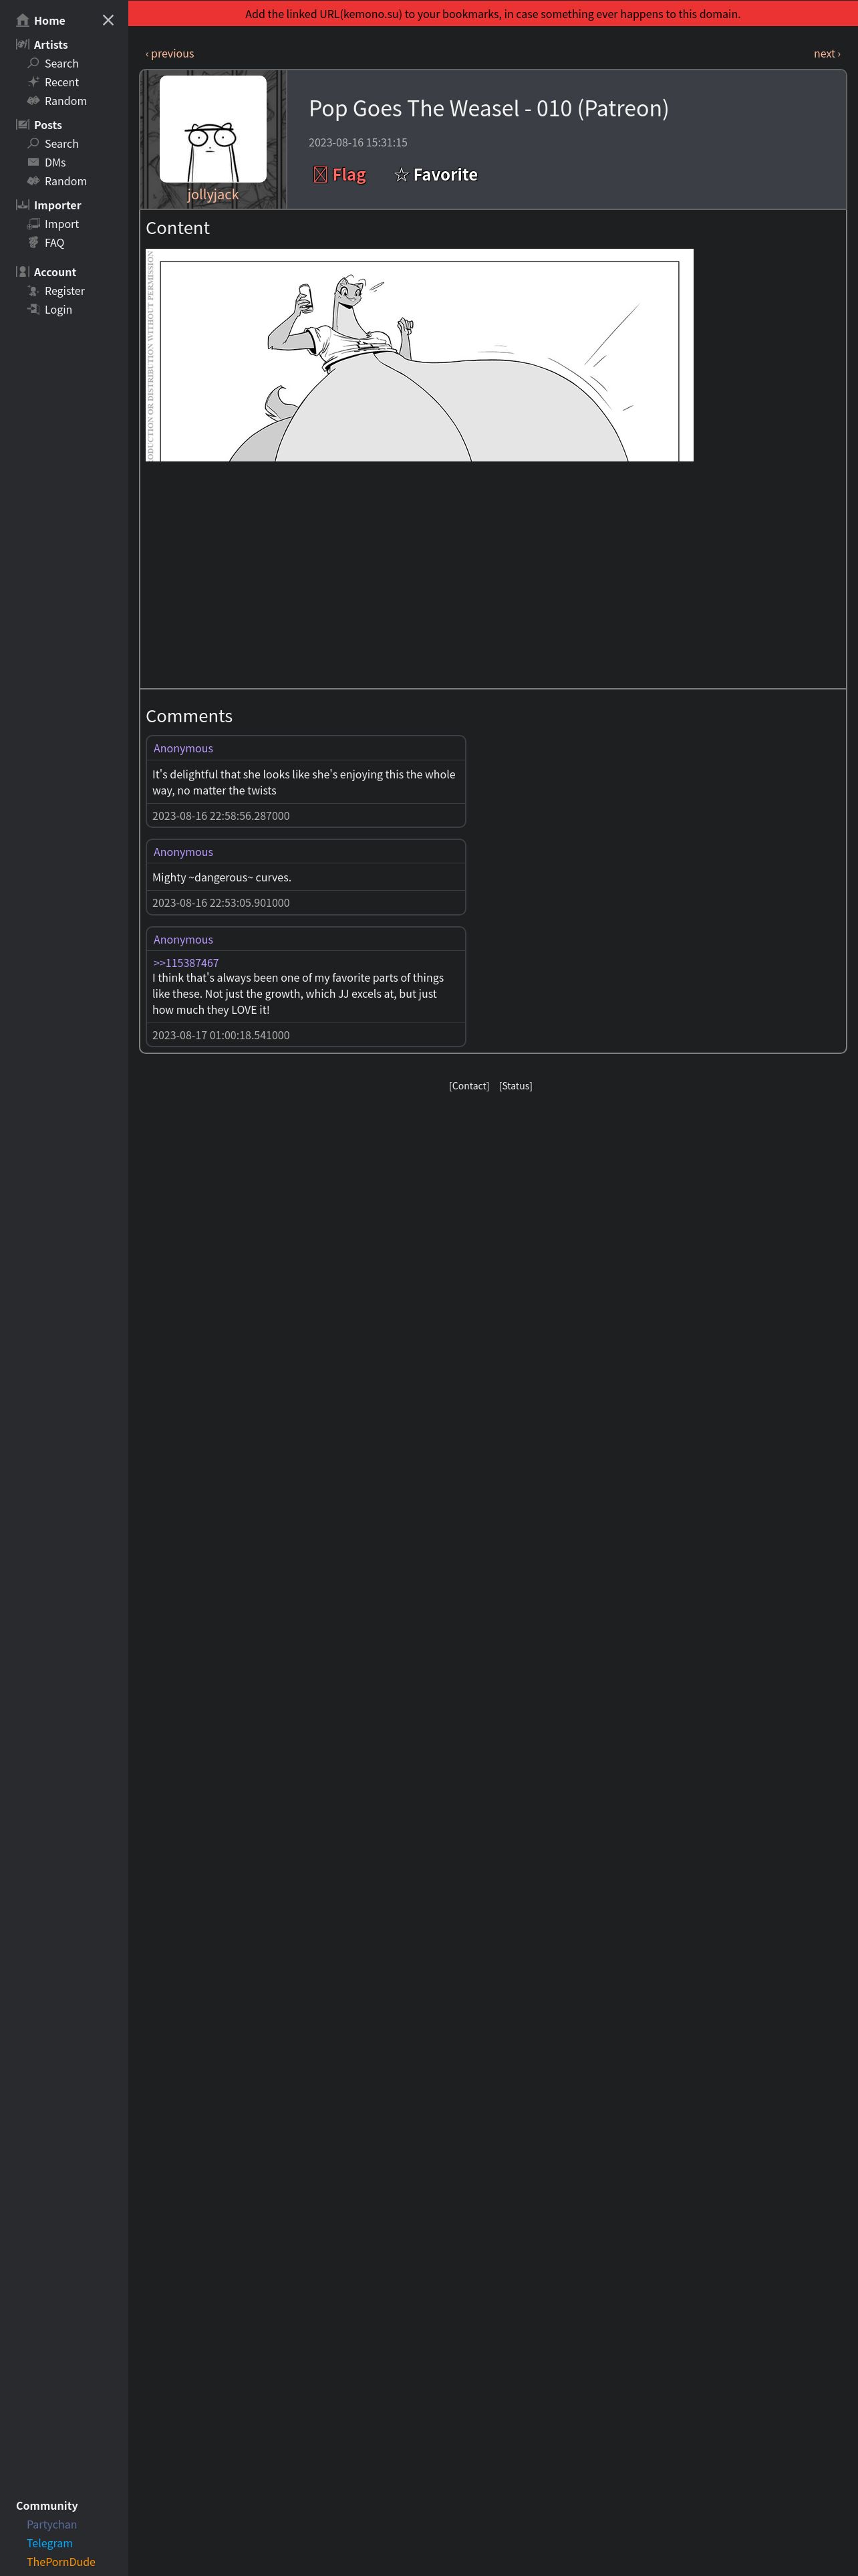Click the Importer section icon

22,205
